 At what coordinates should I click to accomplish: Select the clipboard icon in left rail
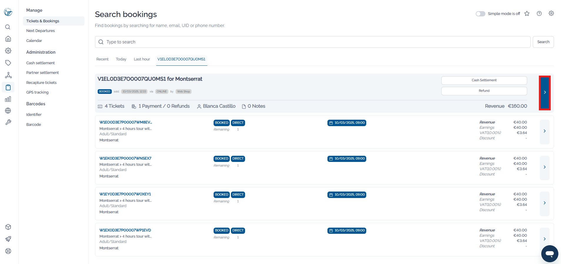point(8,87)
